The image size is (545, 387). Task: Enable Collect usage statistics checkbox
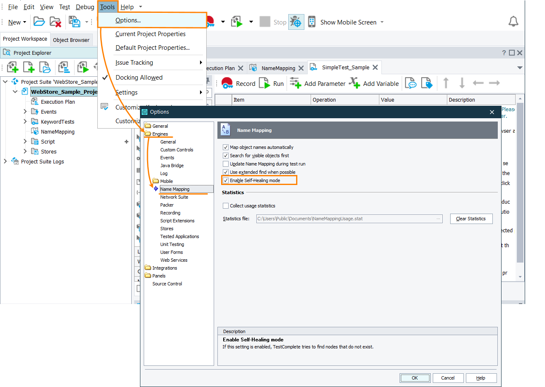[x=226, y=206]
